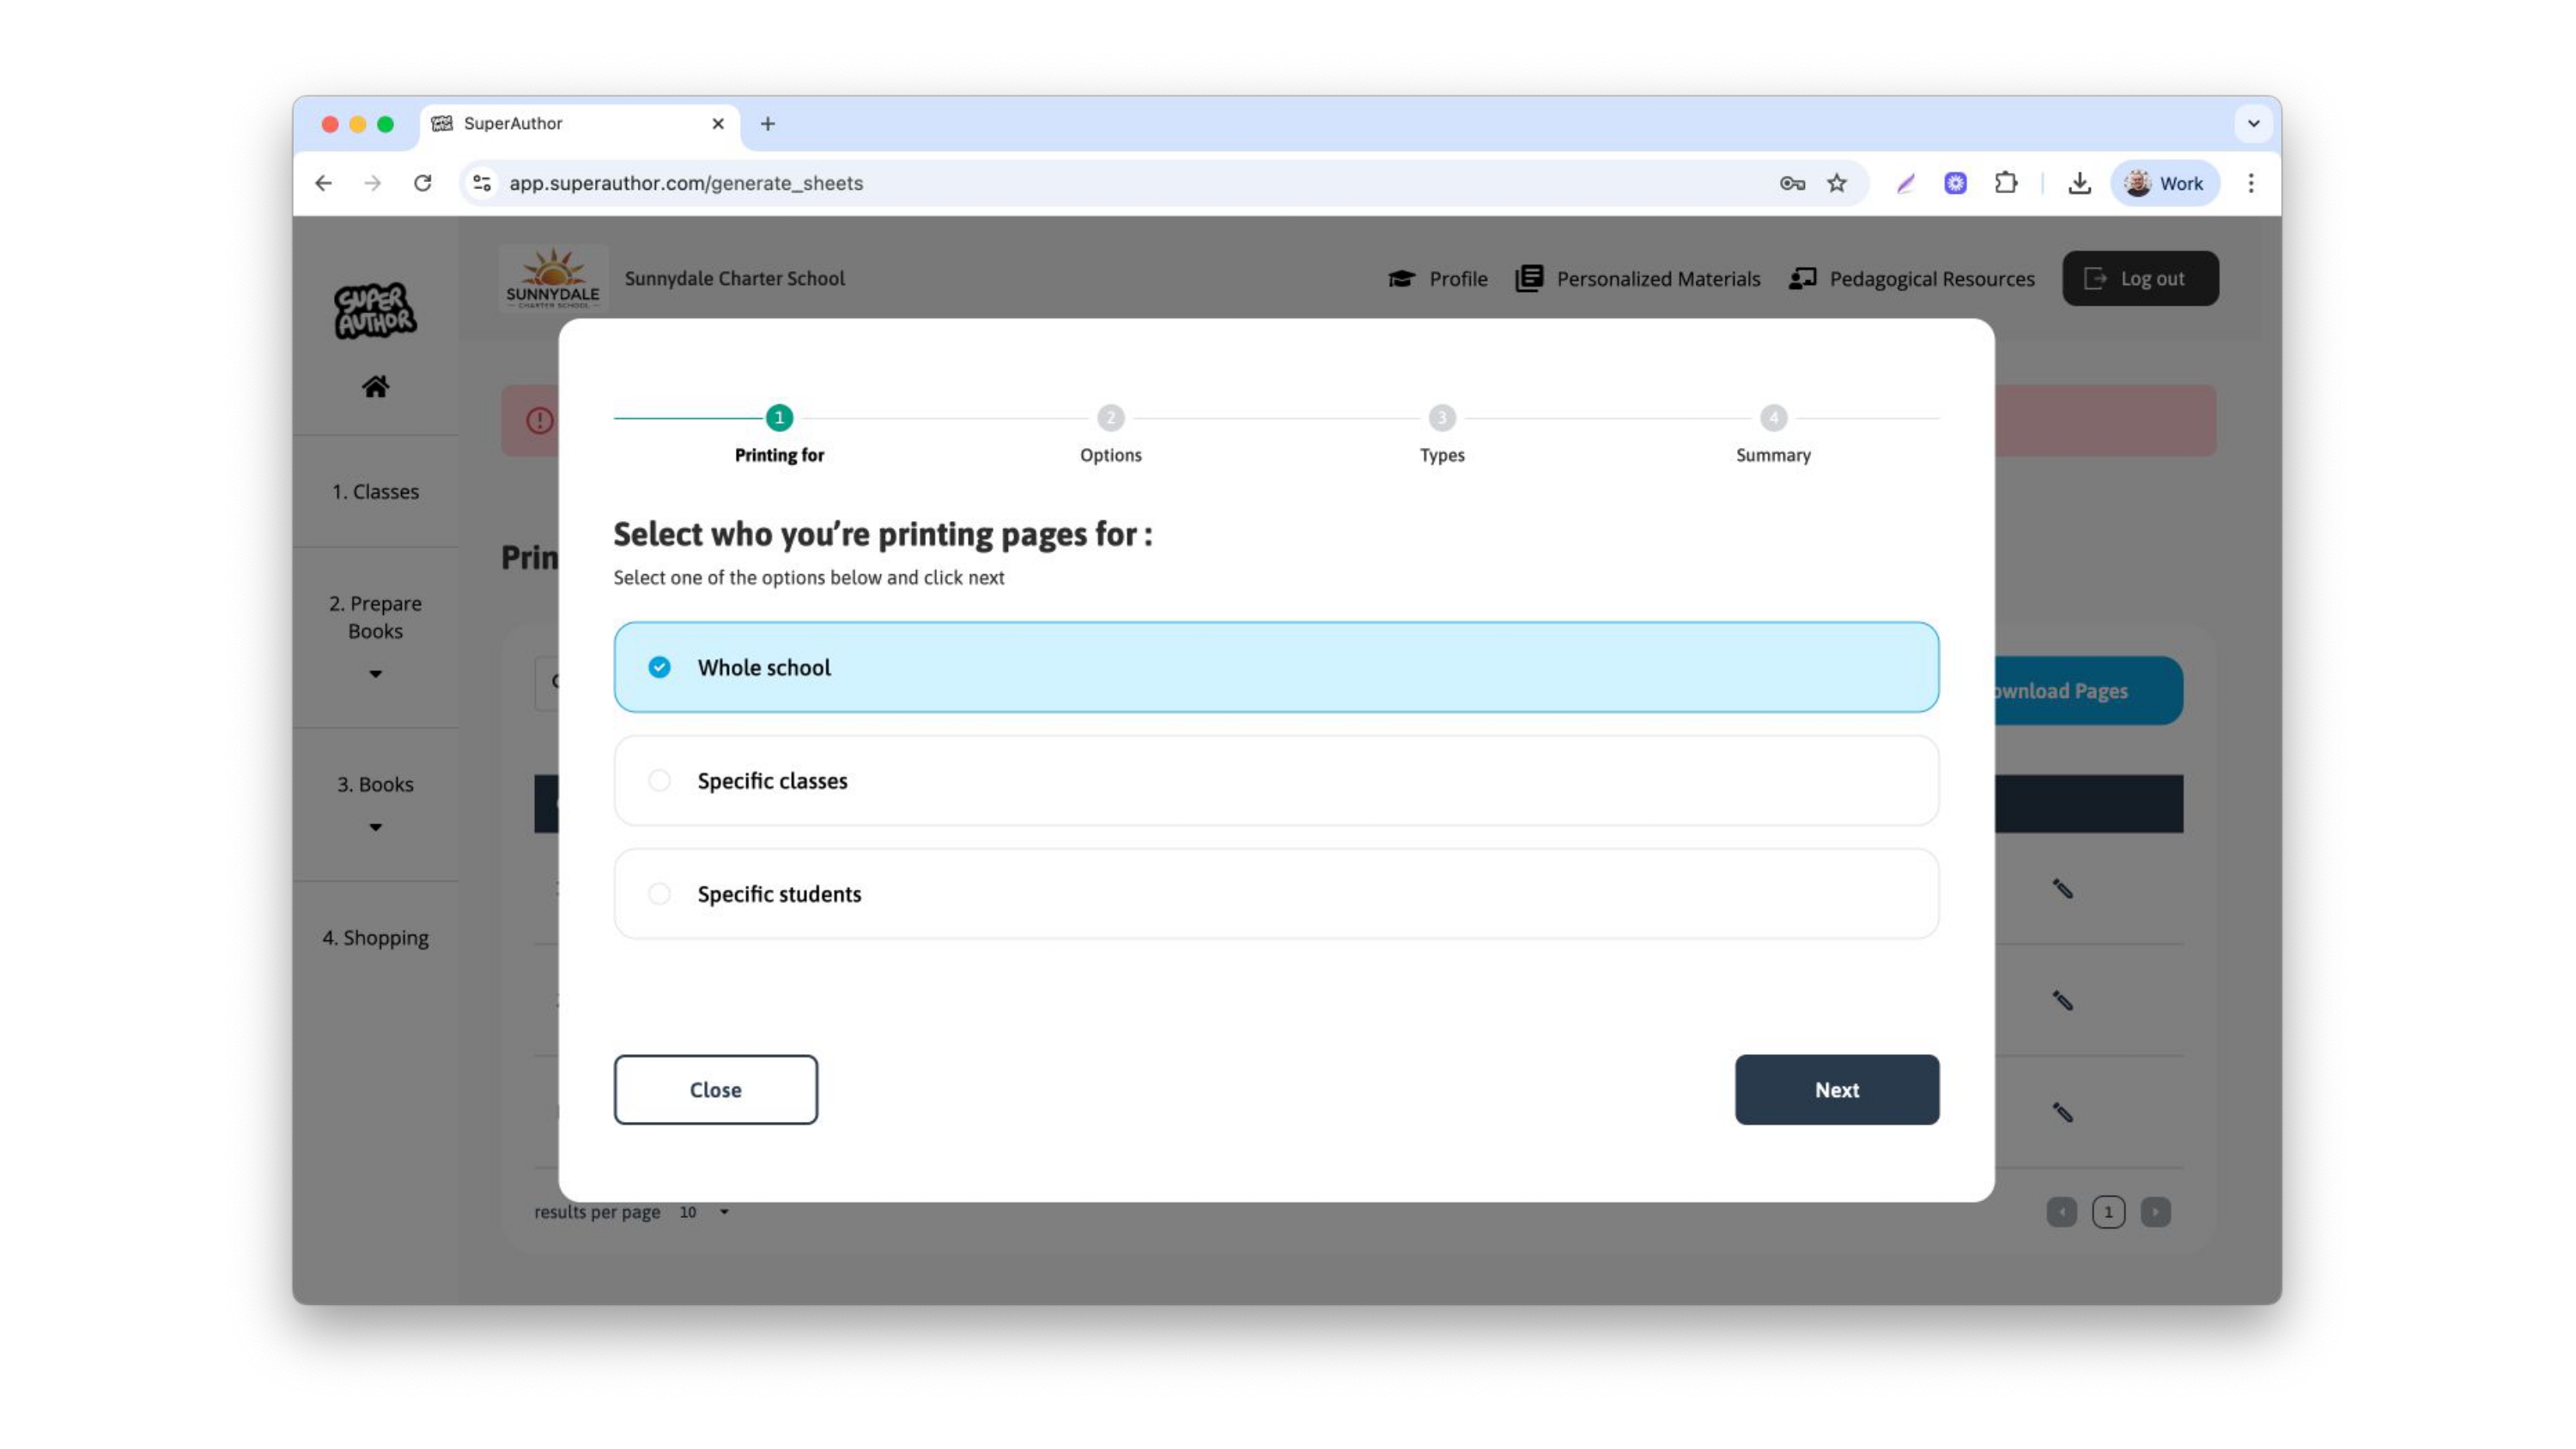Click the Download Pages button
2576x1449 pixels.
tap(2088, 690)
